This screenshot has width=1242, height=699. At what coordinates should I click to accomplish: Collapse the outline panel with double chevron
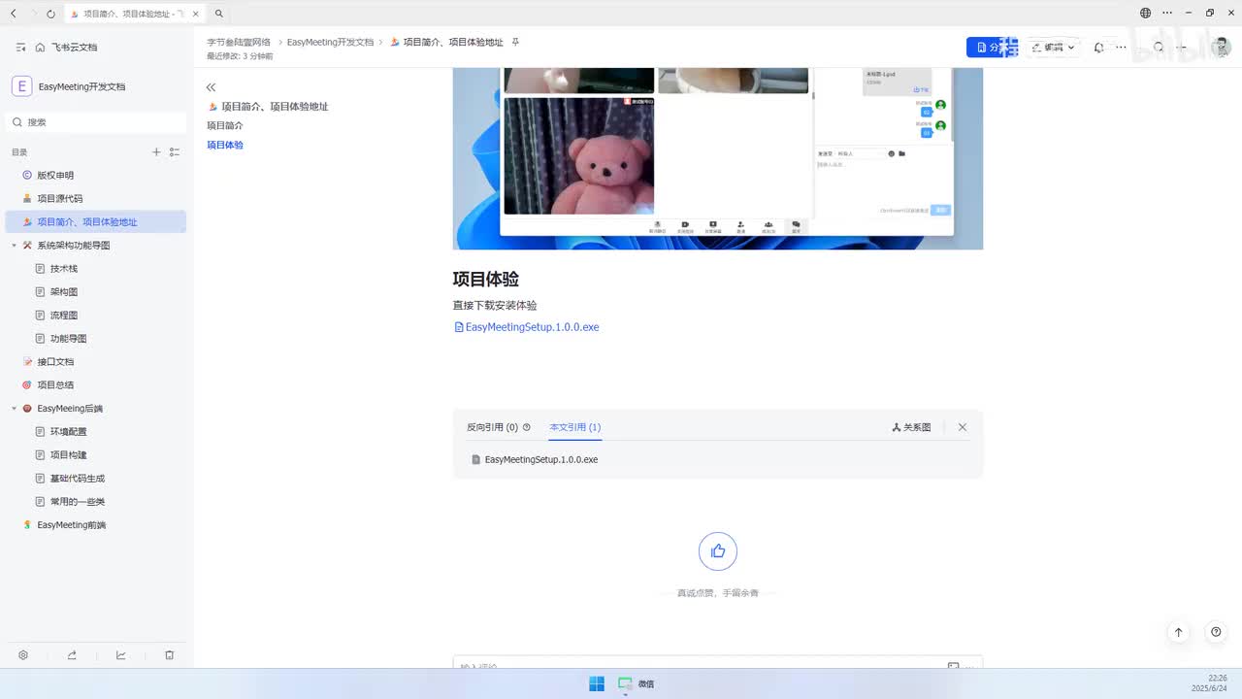coord(212,87)
